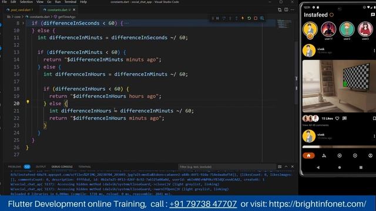Open the Edit menu
Screen dimensions: 376x211
click(x=13, y=2)
